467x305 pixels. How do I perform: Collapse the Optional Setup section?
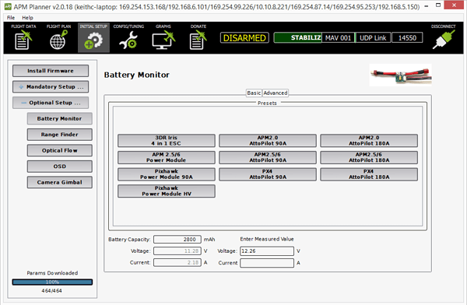coord(51,103)
